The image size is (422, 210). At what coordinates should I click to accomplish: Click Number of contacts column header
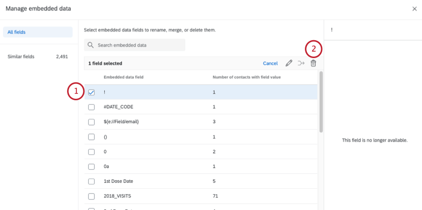(247, 77)
